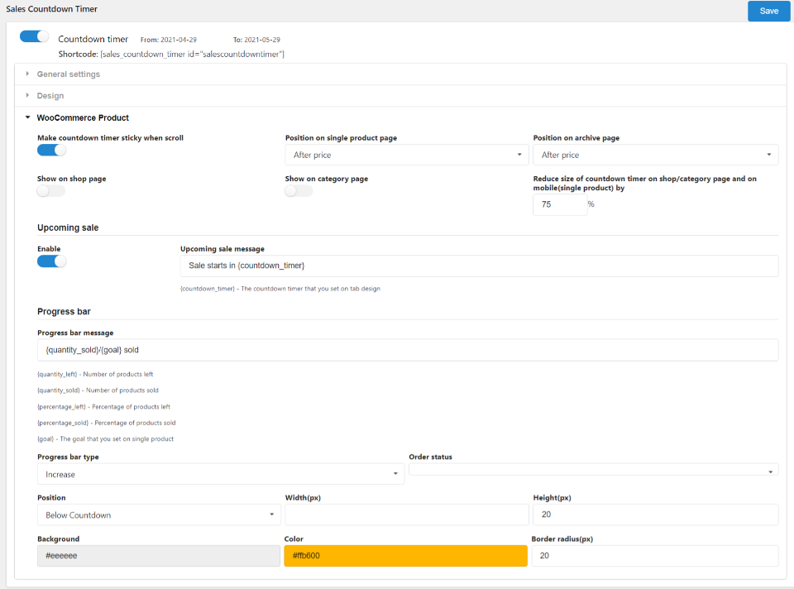Expand the Design section
This screenshot has height=589, width=794.
[50, 96]
